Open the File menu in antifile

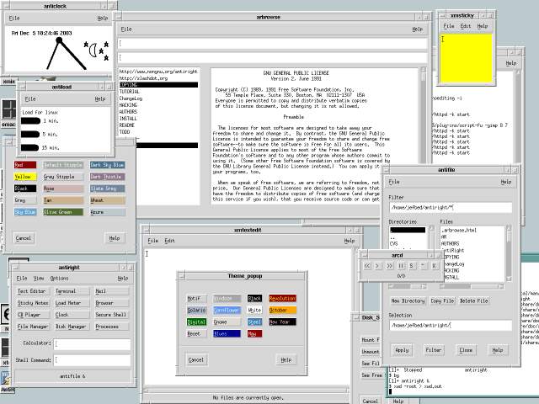(x=394, y=182)
